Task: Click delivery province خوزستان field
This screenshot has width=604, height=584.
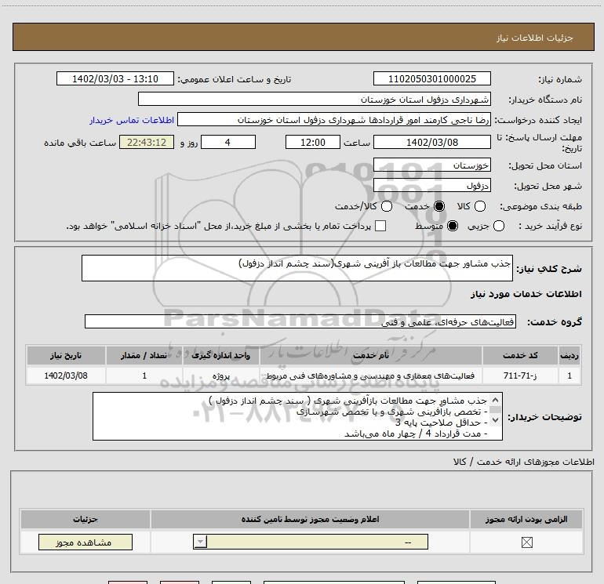Action: pos(431,165)
